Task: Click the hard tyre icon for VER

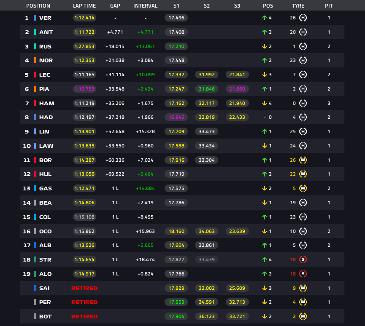Action: 303,18
